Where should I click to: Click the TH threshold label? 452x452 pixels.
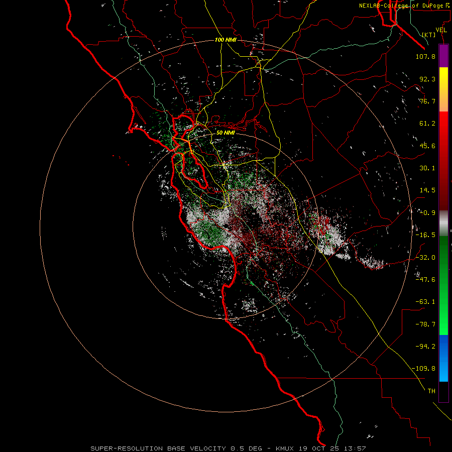(x=431, y=391)
